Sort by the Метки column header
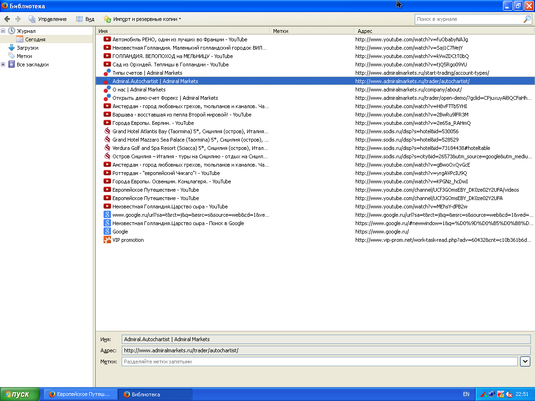 (x=312, y=31)
